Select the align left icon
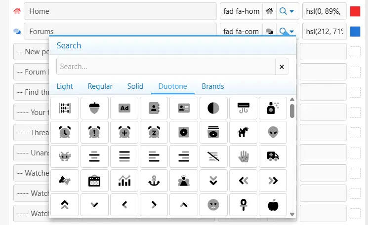 (154, 156)
